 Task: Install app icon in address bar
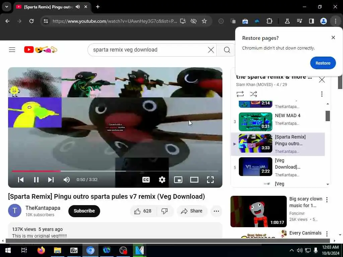pos(183,21)
